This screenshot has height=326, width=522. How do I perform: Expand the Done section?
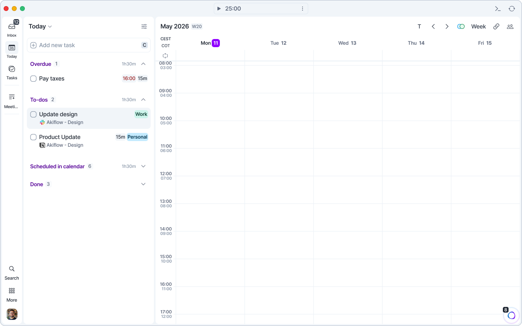click(x=143, y=184)
